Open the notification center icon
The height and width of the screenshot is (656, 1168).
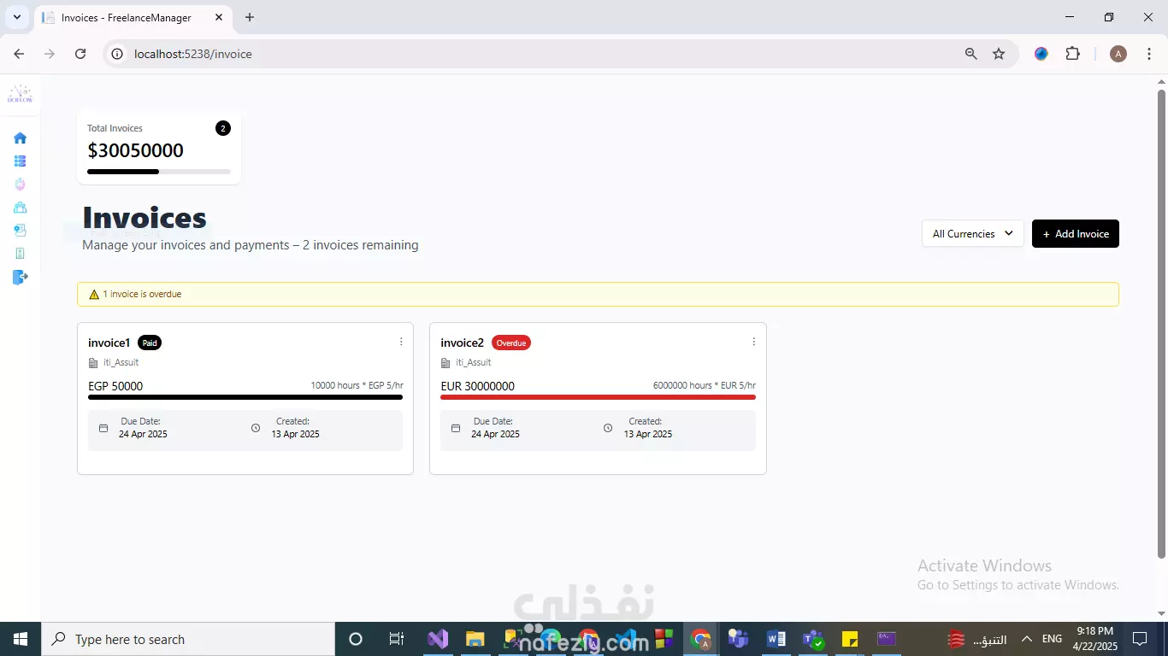(x=1139, y=639)
